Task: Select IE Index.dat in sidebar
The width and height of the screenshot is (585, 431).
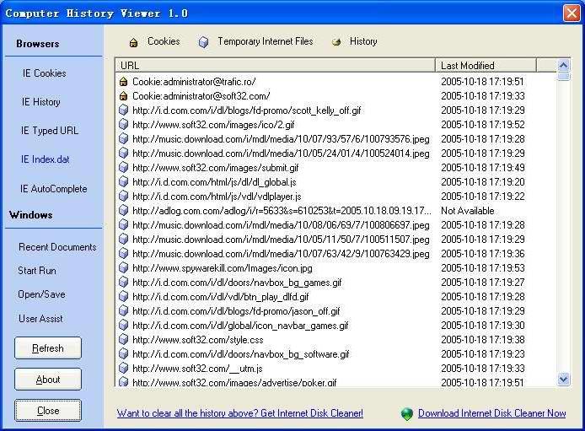Action: [x=46, y=159]
